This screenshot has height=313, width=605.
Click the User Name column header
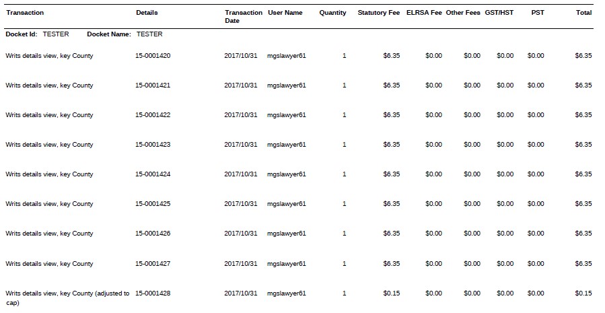pos(285,13)
